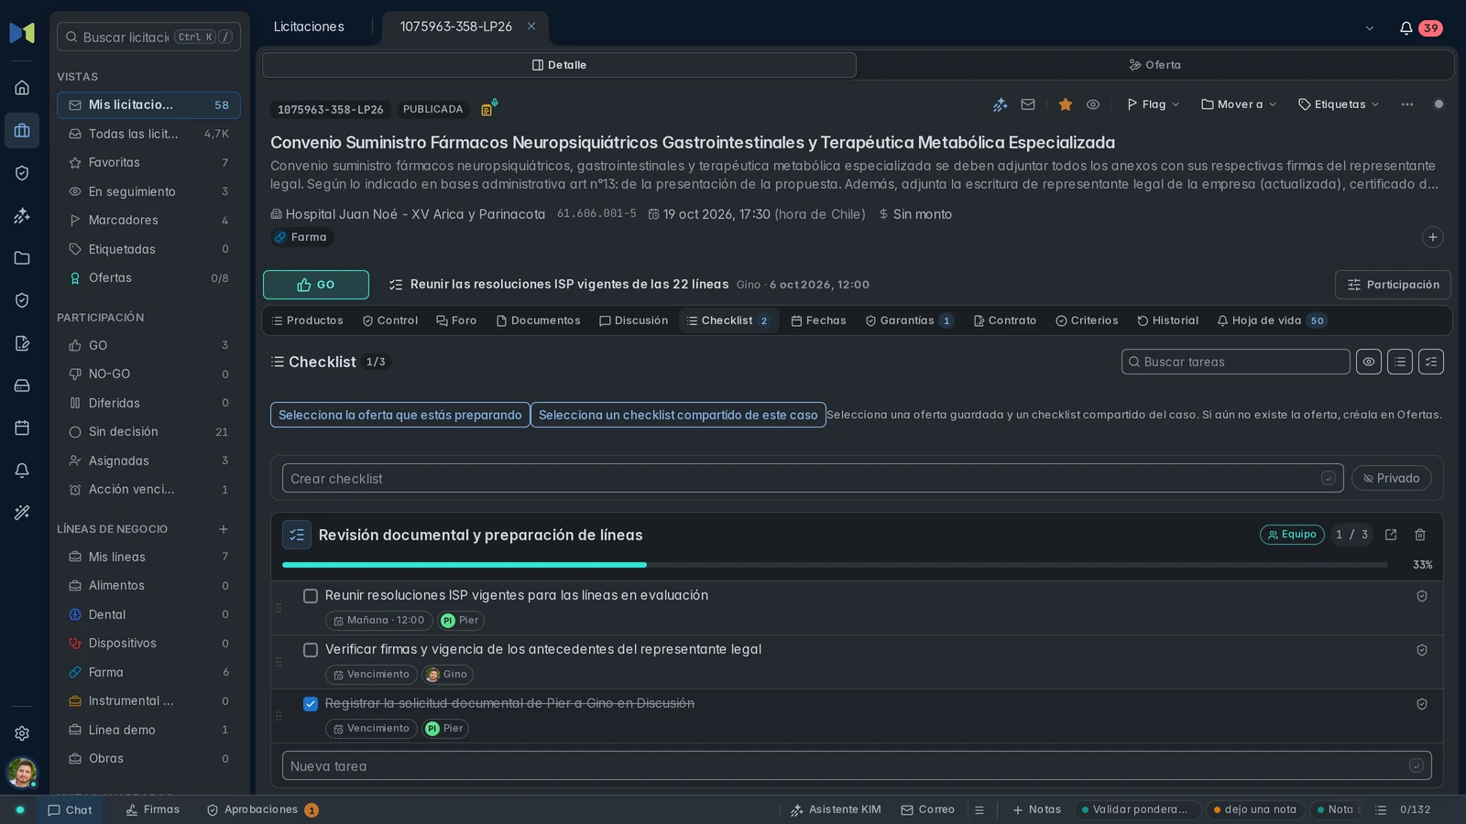
Task: Open the Etiquetas dropdown
Action: coord(1339,104)
